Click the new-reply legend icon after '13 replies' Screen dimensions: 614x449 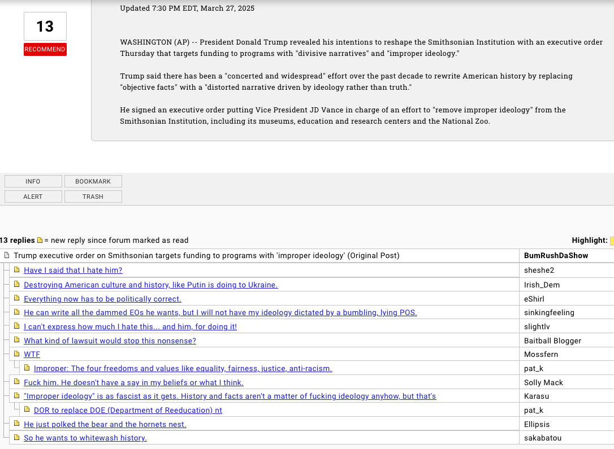click(x=40, y=240)
